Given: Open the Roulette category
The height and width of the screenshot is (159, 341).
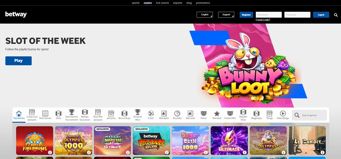Looking at the screenshot, I should tap(177, 115).
